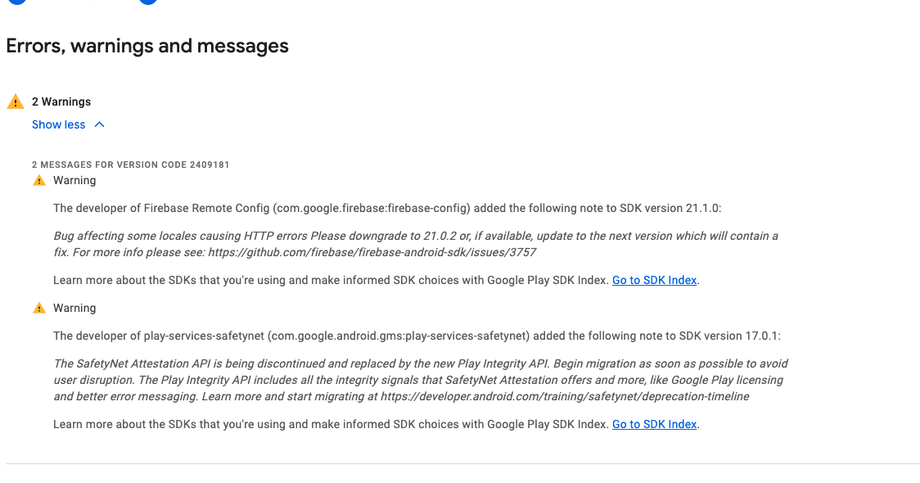Click the warning icon next to play-services-safetynet warning

point(39,308)
